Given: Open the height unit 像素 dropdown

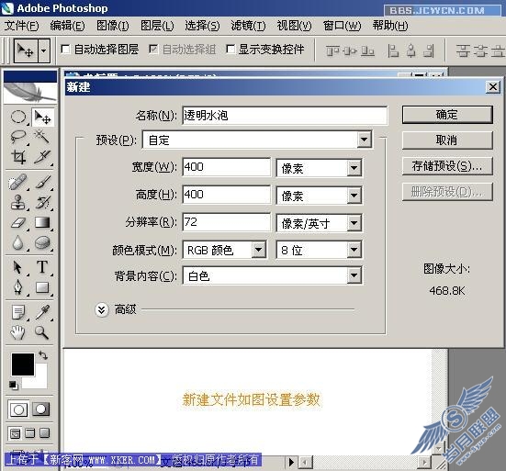Looking at the screenshot, I should coord(354,196).
